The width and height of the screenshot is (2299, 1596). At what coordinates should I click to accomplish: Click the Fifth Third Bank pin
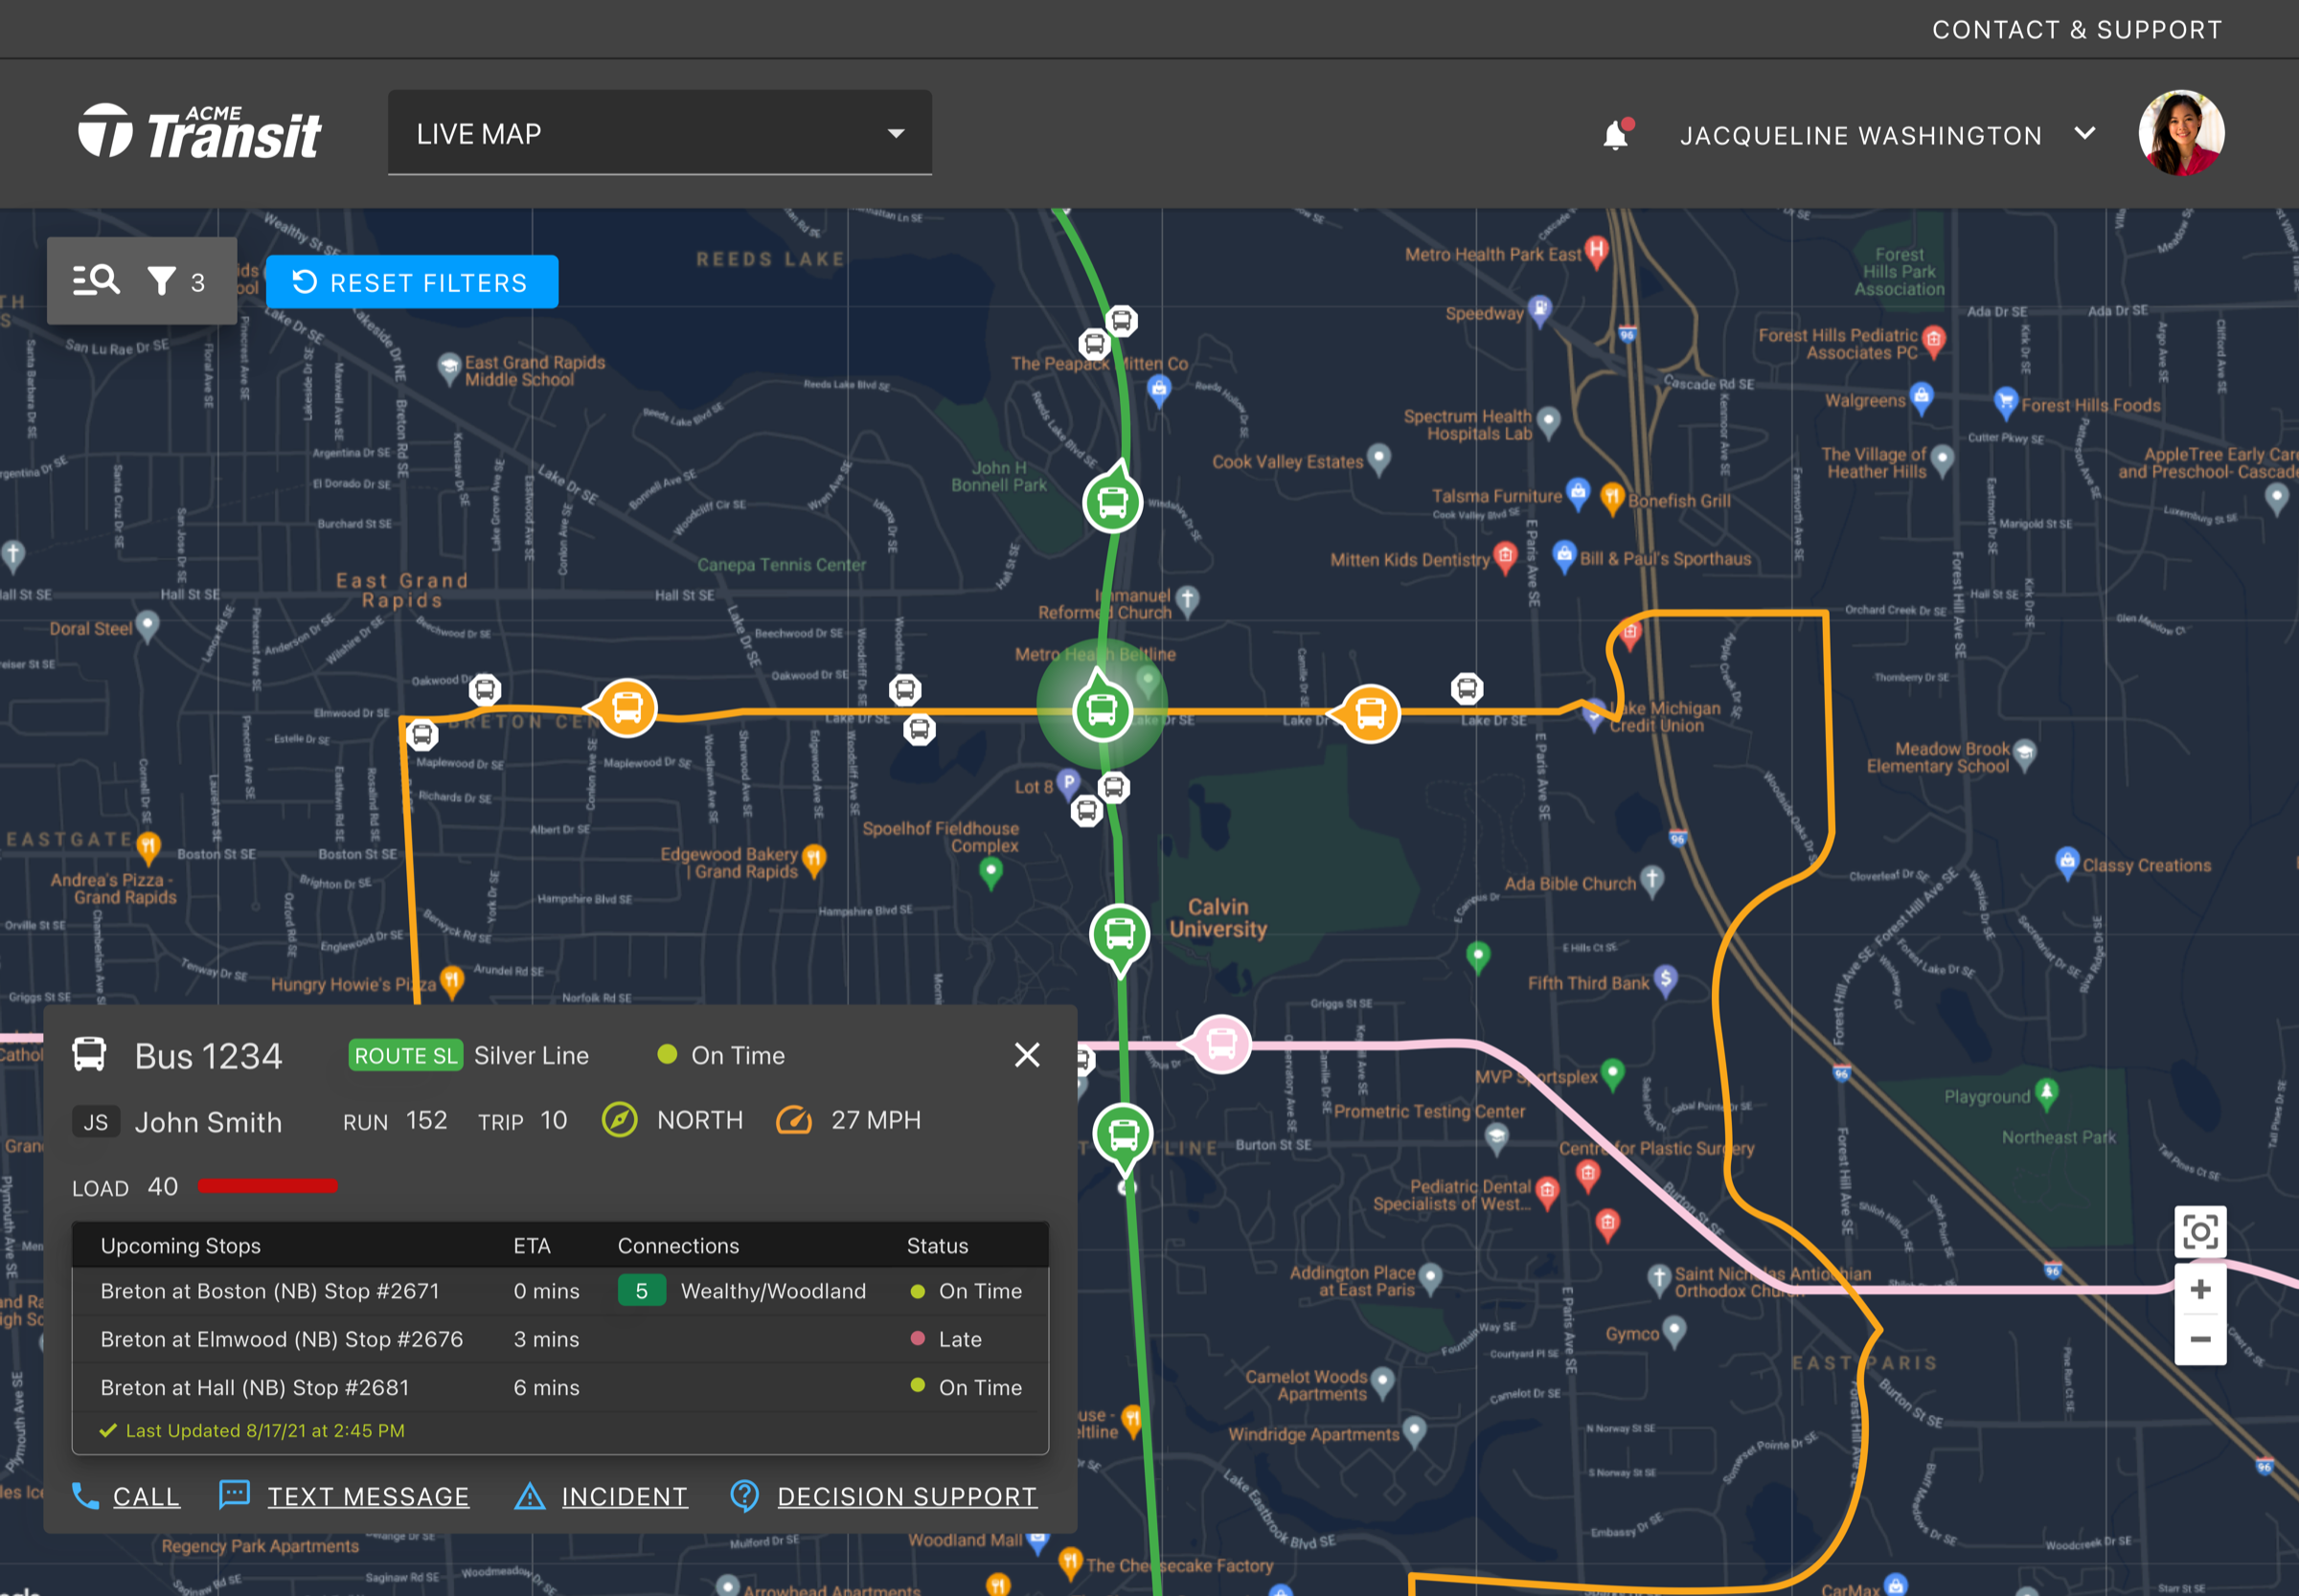pyautogui.click(x=1665, y=980)
